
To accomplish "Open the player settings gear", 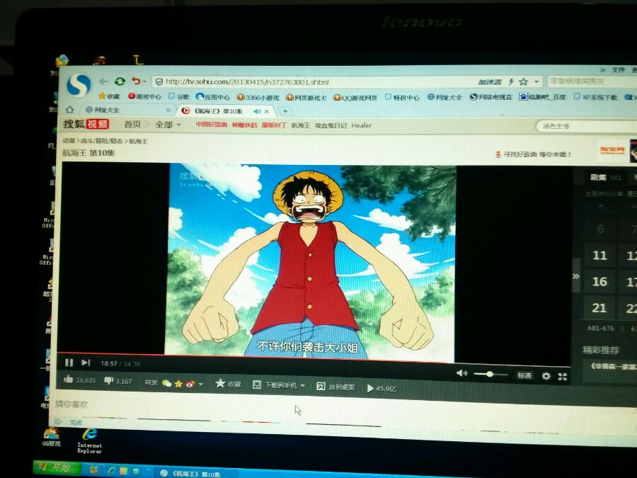I will [546, 376].
